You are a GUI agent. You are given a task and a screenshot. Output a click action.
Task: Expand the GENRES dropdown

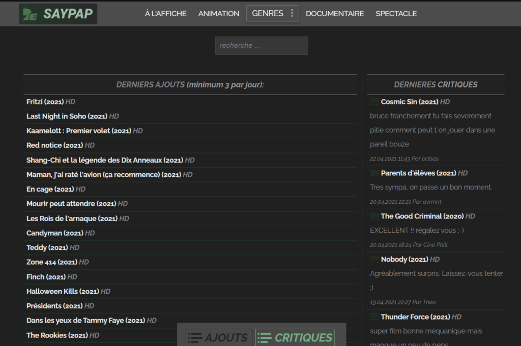click(273, 13)
